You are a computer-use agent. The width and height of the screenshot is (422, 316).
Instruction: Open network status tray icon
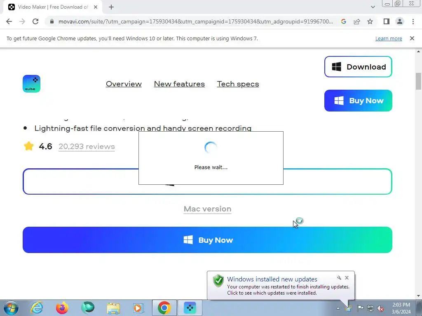click(x=370, y=308)
